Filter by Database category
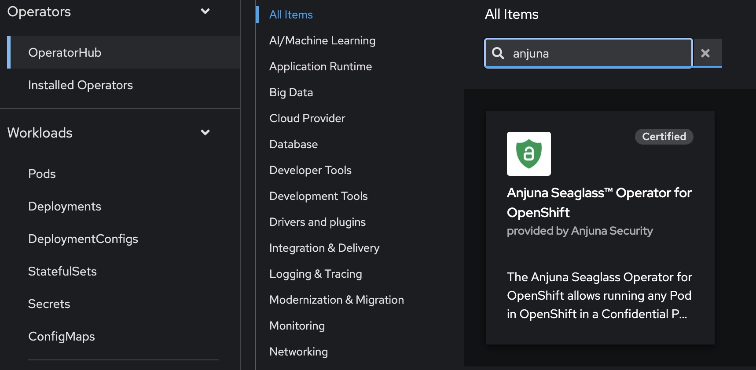Viewport: 756px width, 370px height. [x=294, y=144]
